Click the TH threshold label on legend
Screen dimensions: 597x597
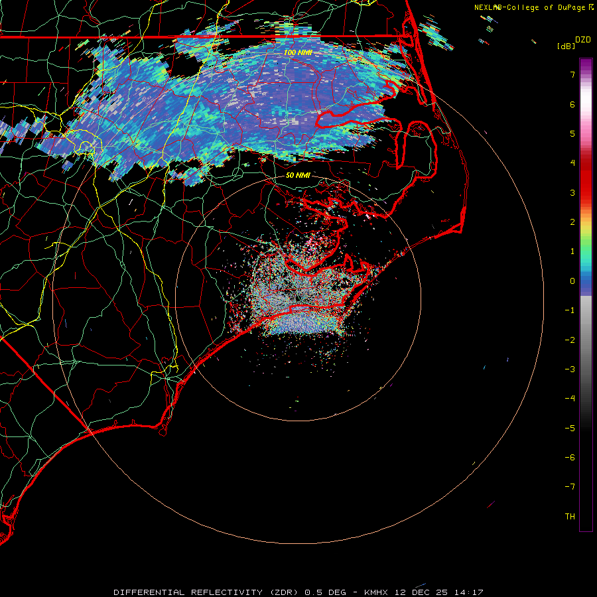(570, 517)
